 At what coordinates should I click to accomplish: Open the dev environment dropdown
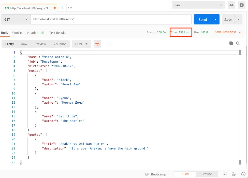(x=198, y=5)
